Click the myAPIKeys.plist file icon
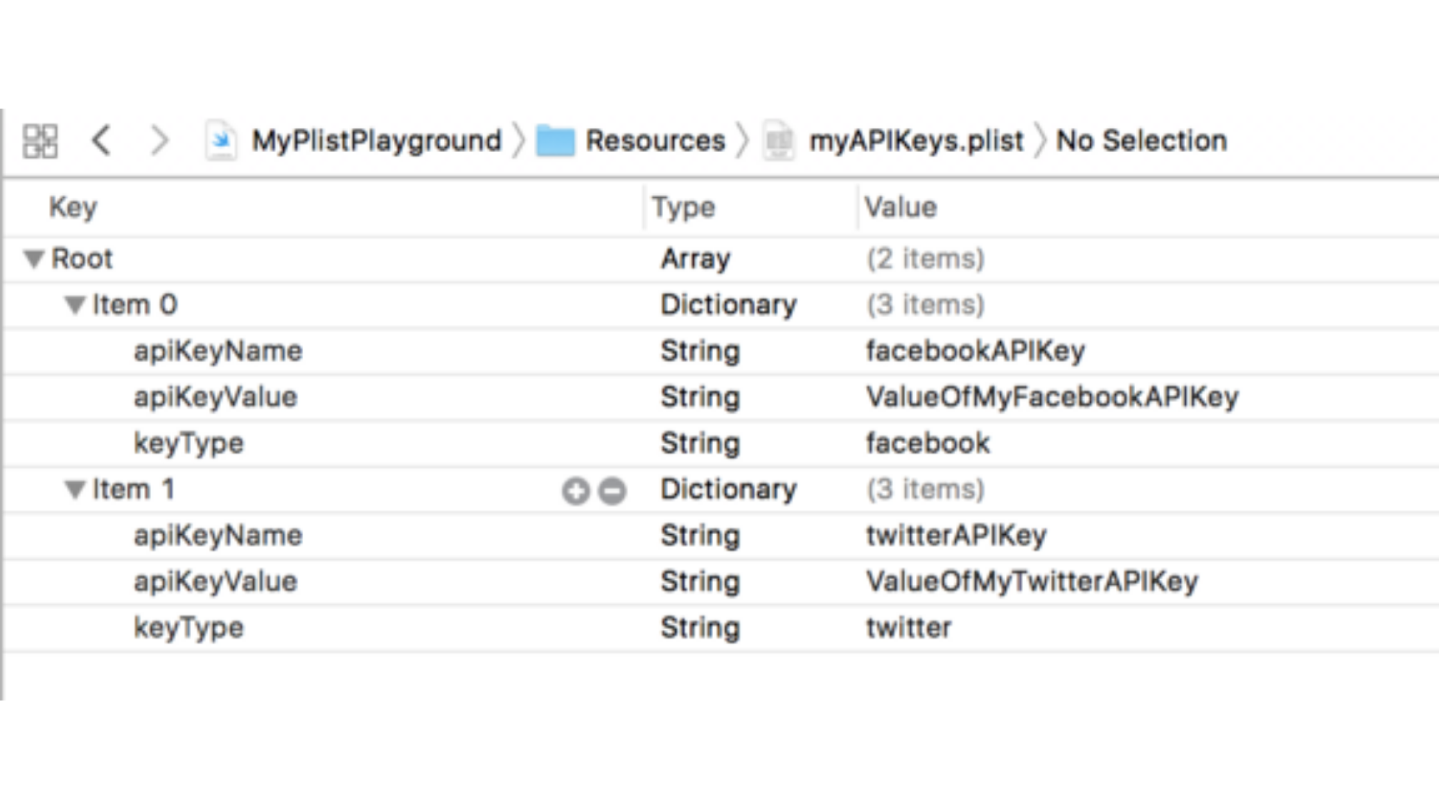Screen dimensions: 1439x809 pos(779,141)
